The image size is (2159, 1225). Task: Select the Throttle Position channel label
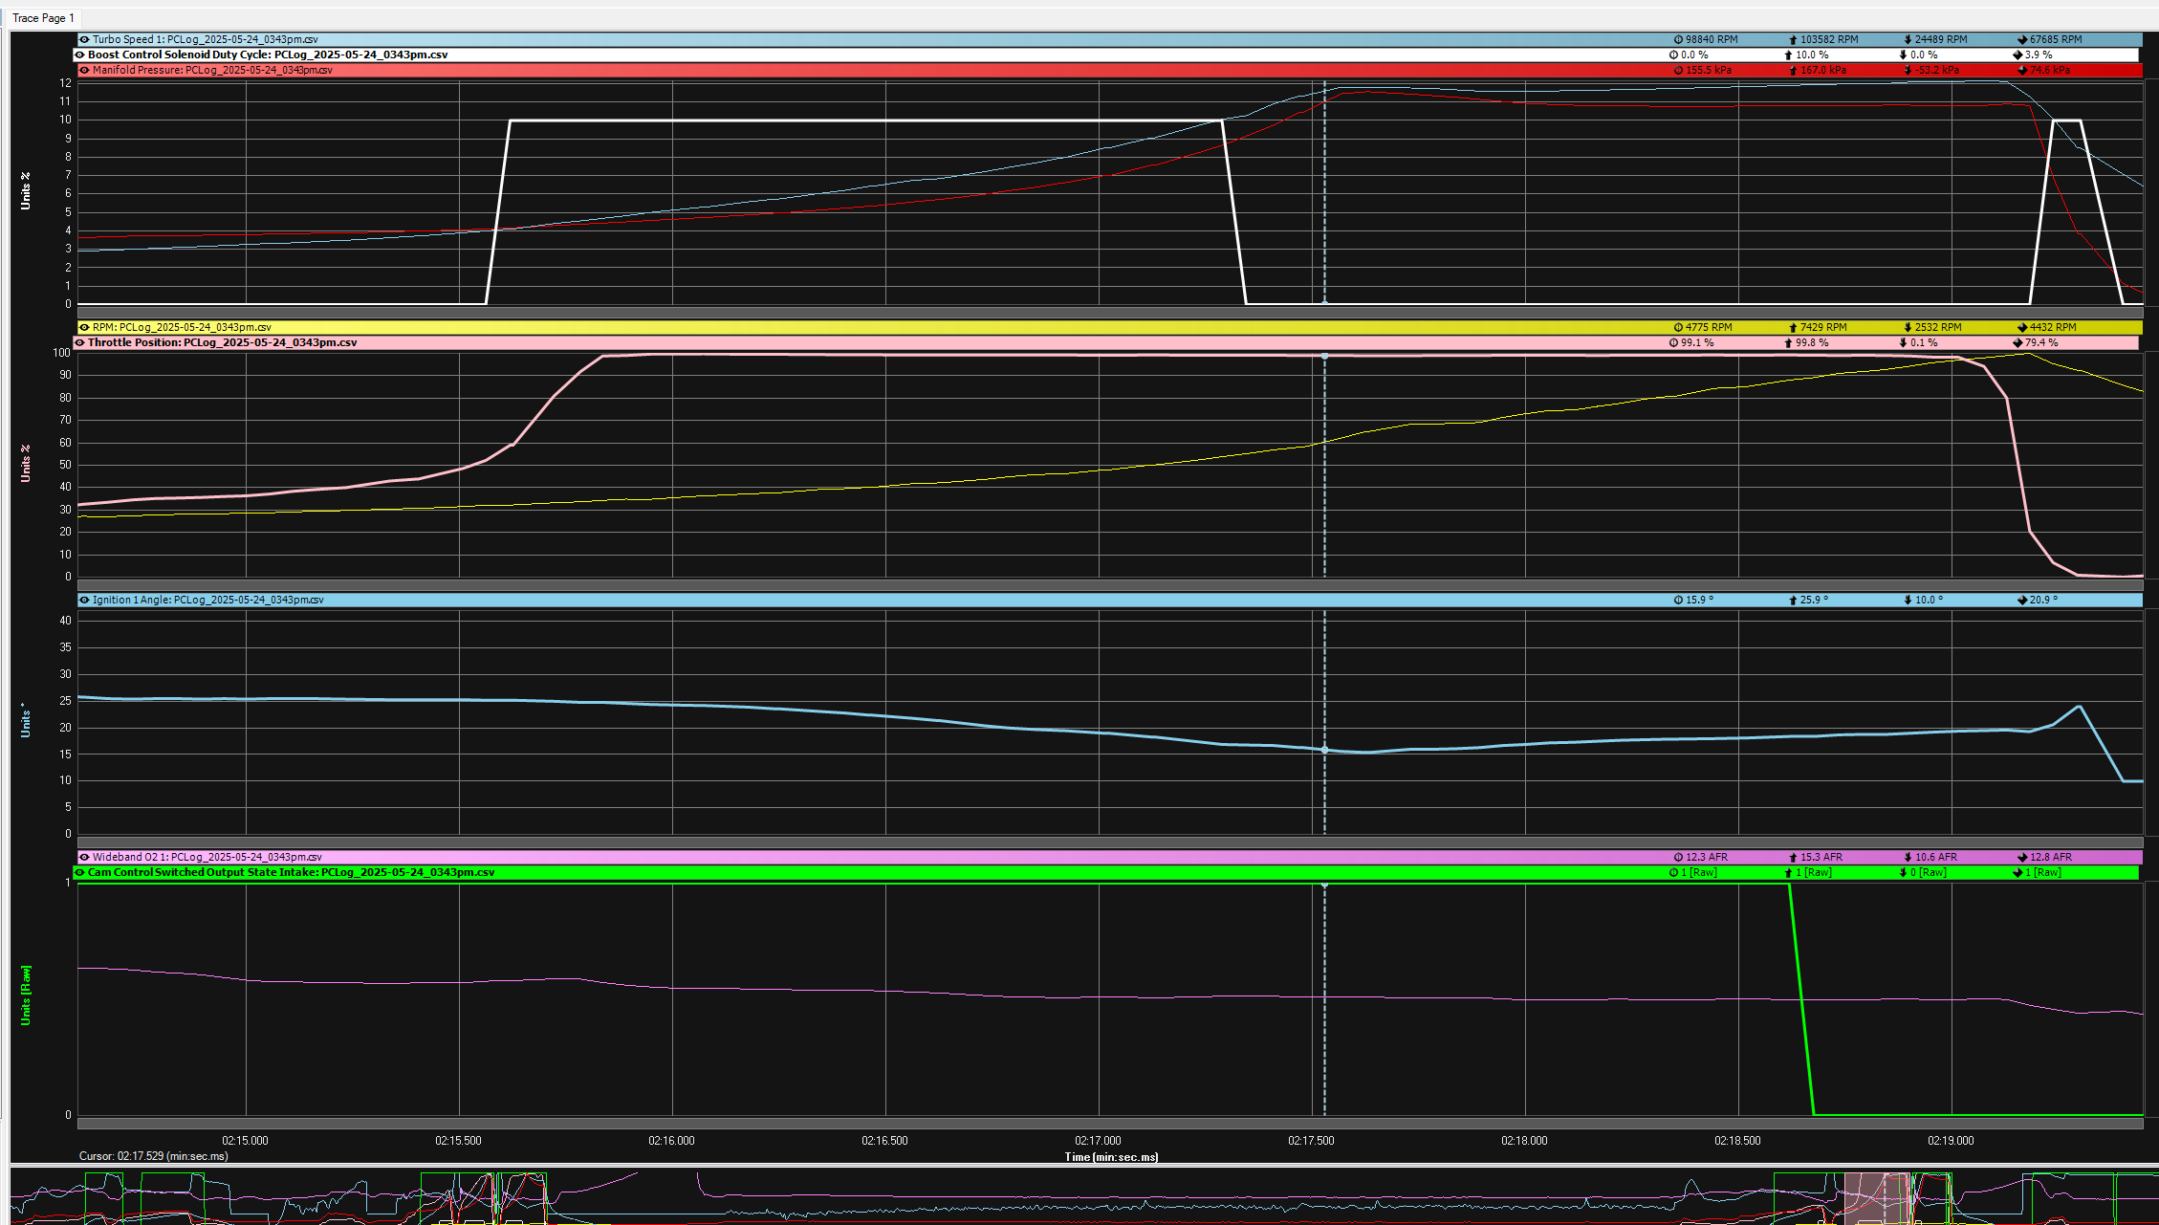(222, 342)
